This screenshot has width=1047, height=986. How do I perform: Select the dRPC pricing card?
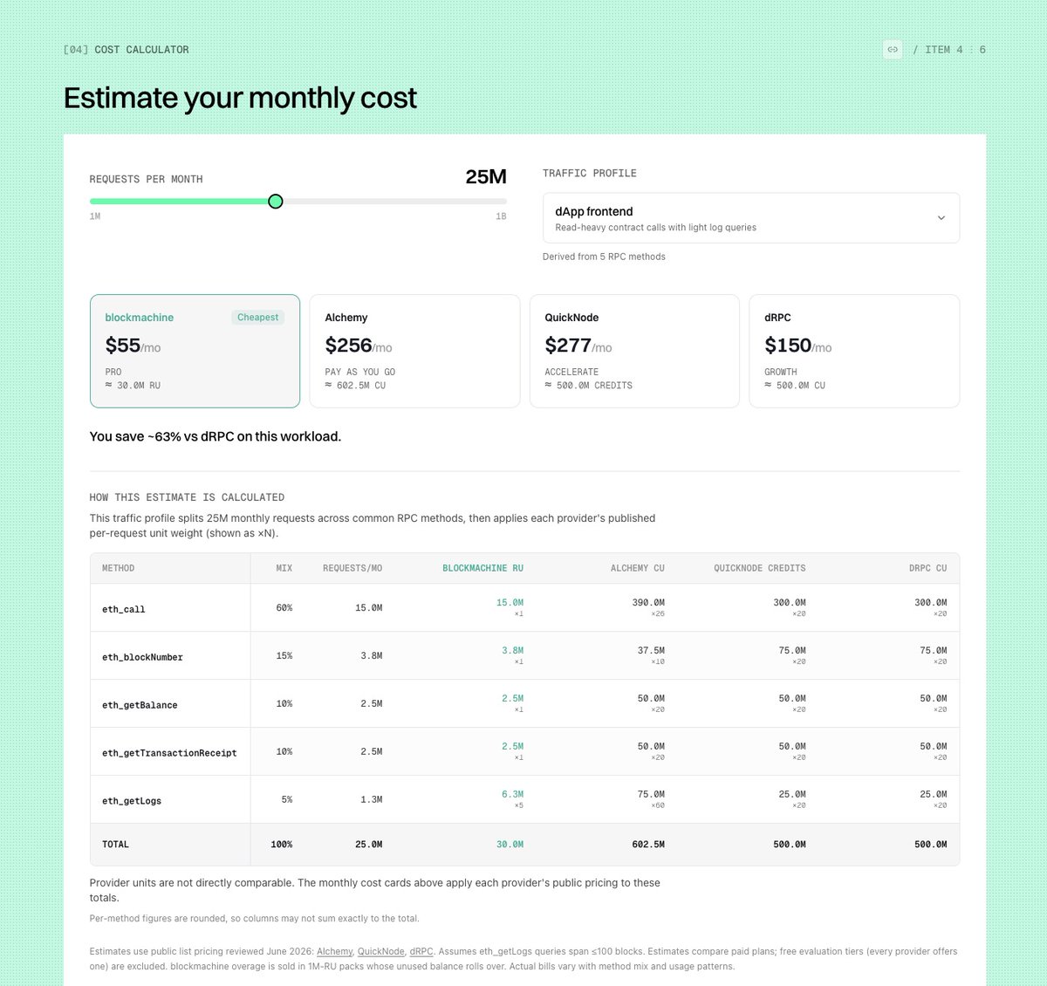854,351
